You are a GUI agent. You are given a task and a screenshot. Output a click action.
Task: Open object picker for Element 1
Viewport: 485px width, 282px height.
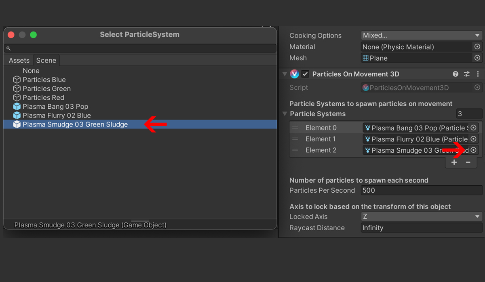(473, 139)
